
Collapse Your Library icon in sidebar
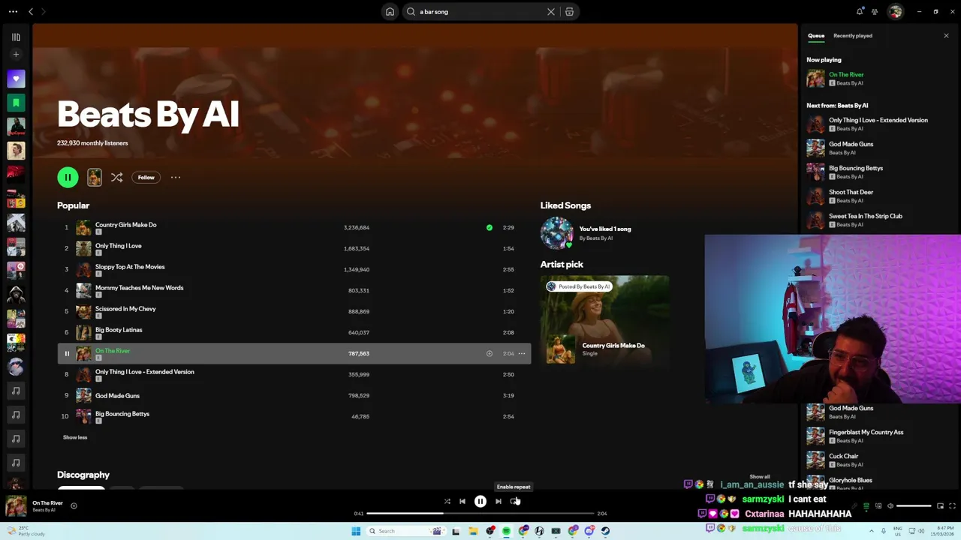tap(16, 37)
